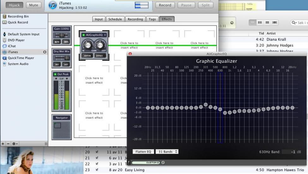Toggle the AUGraphicEQ Bypass button

(100, 56)
